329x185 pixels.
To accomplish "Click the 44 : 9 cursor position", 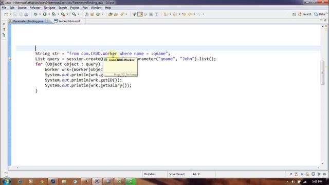I will [196, 174].
